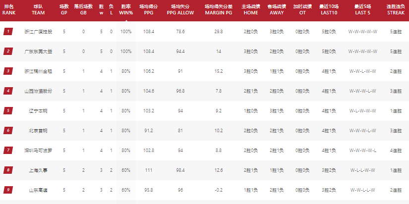The width and height of the screenshot is (409, 204).
Task: Click the STREAK column header
Action: pos(396,9)
